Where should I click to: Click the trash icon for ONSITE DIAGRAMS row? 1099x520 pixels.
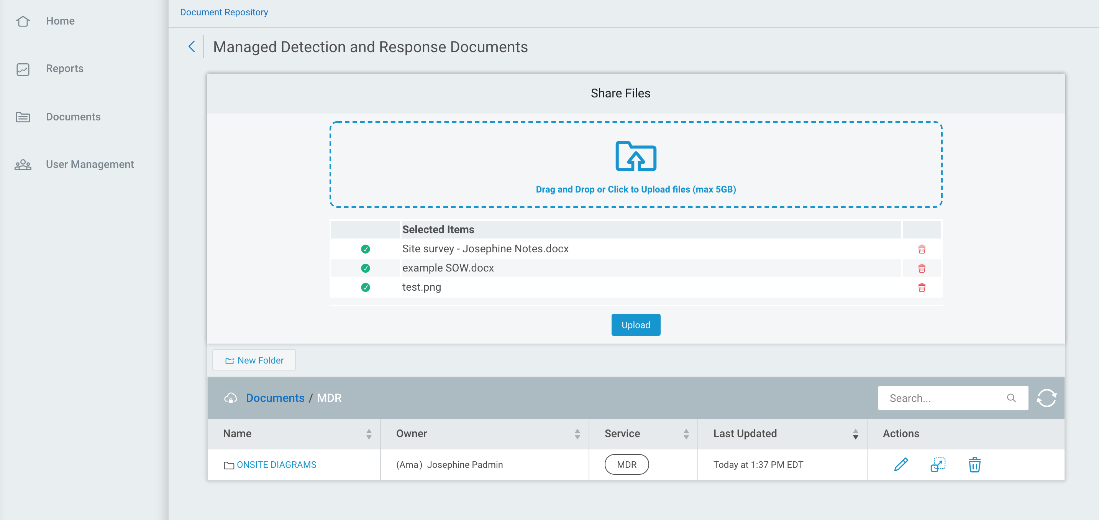975,464
